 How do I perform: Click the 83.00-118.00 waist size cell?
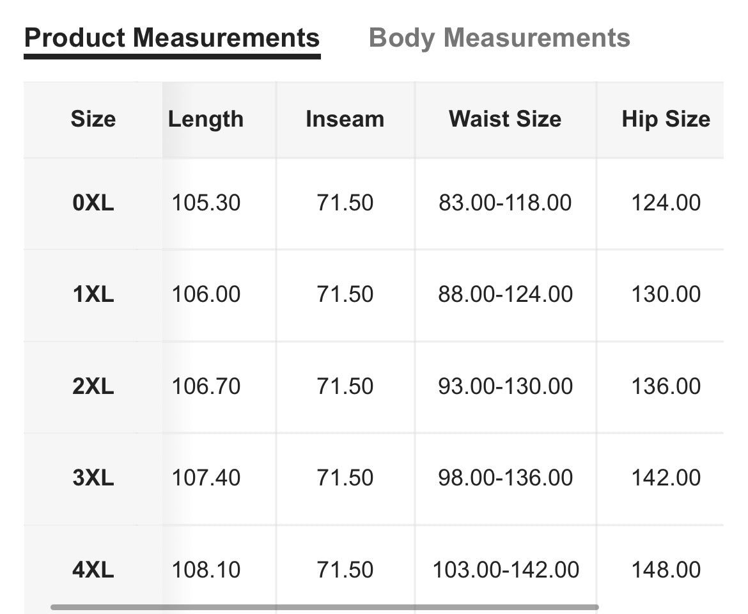point(505,203)
